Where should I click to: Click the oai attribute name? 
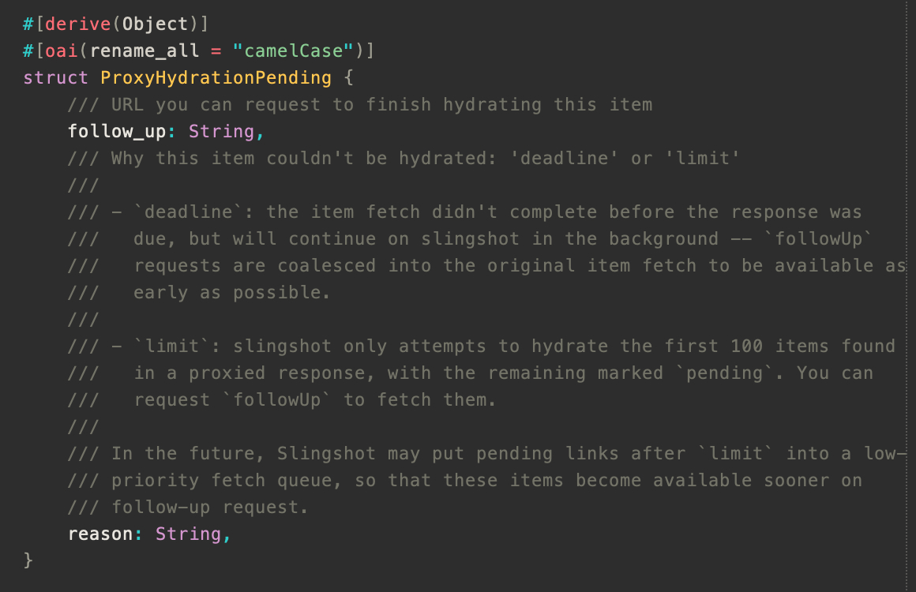pos(62,51)
